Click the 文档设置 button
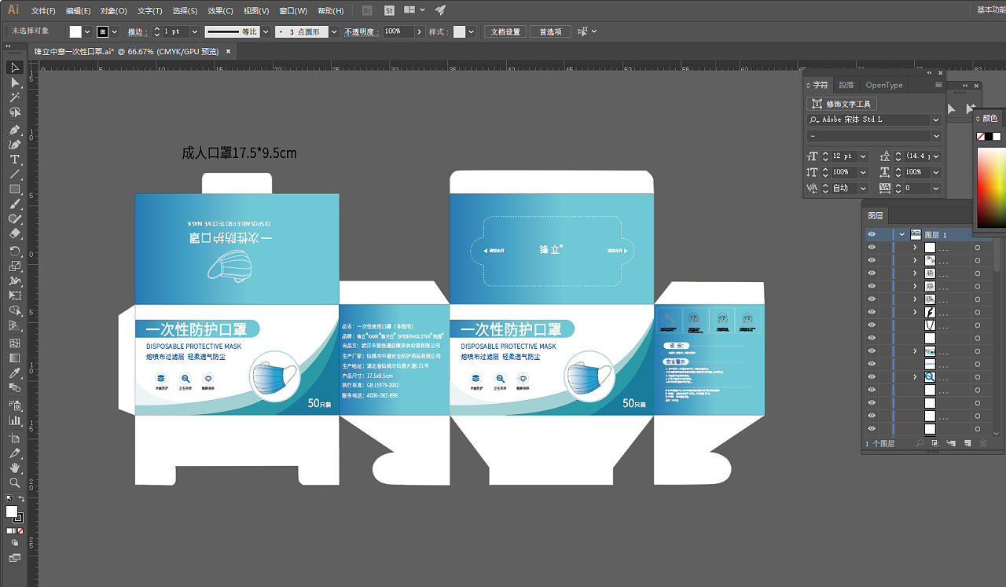1006x587 pixels. click(505, 31)
